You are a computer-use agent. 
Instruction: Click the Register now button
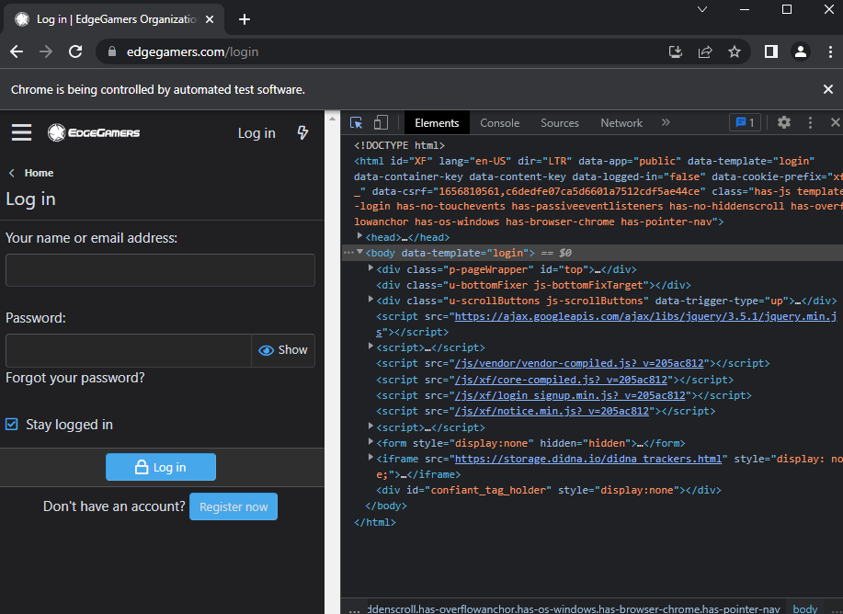tap(234, 506)
